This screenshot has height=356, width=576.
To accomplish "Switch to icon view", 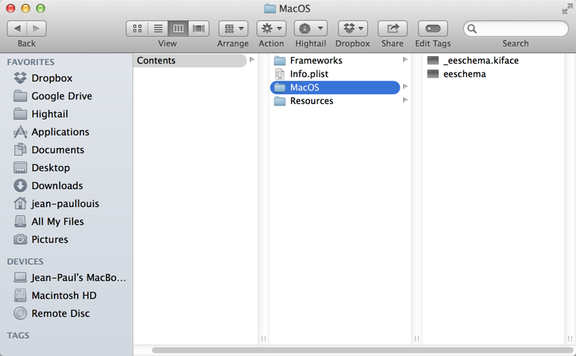I will pyautogui.click(x=137, y=28).
